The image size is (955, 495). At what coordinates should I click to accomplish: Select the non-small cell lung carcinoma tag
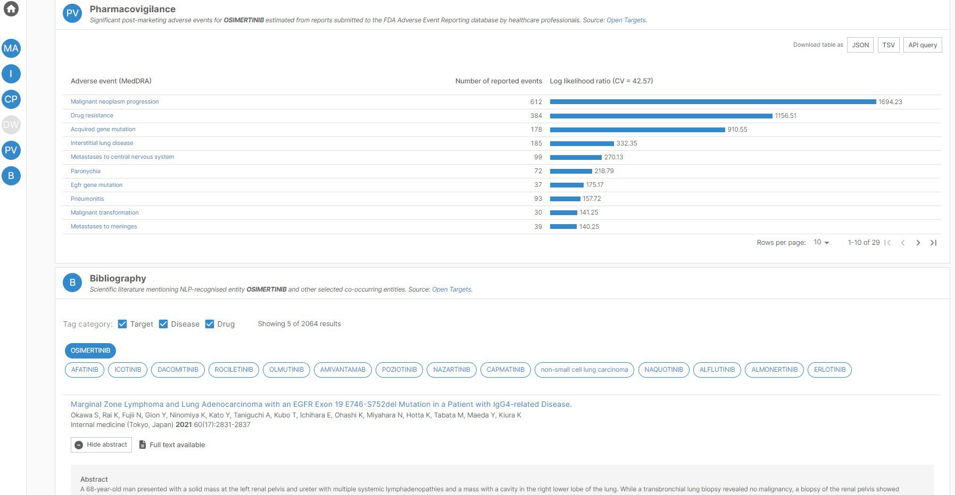point(584,370)
